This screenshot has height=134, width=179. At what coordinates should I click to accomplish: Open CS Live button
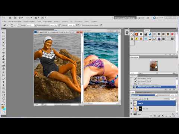158,18
